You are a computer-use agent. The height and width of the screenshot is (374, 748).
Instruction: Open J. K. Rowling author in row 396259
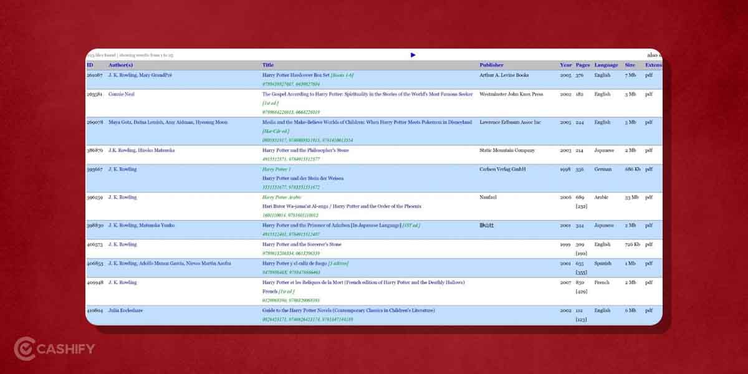click(x=122, y=197)
